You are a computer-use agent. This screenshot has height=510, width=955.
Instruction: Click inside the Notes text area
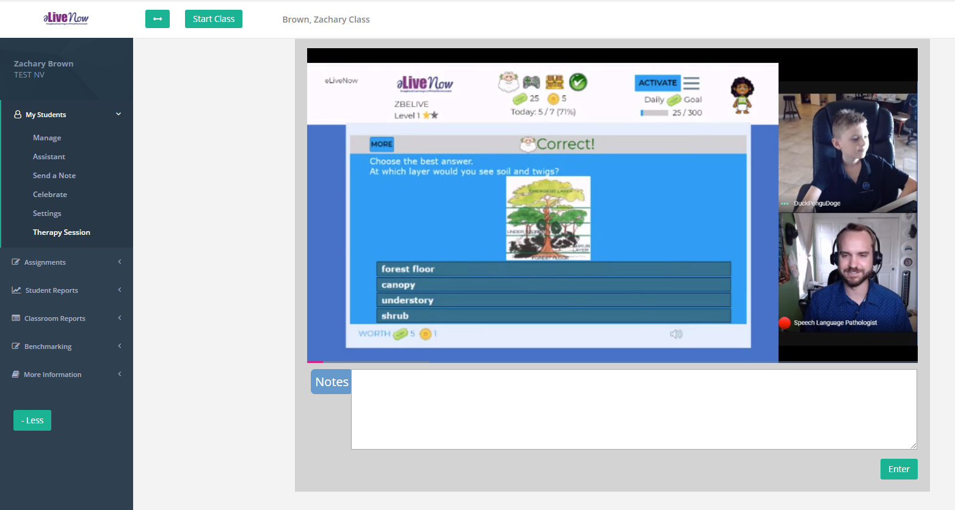pyautogui.click(x=634, y=409)
